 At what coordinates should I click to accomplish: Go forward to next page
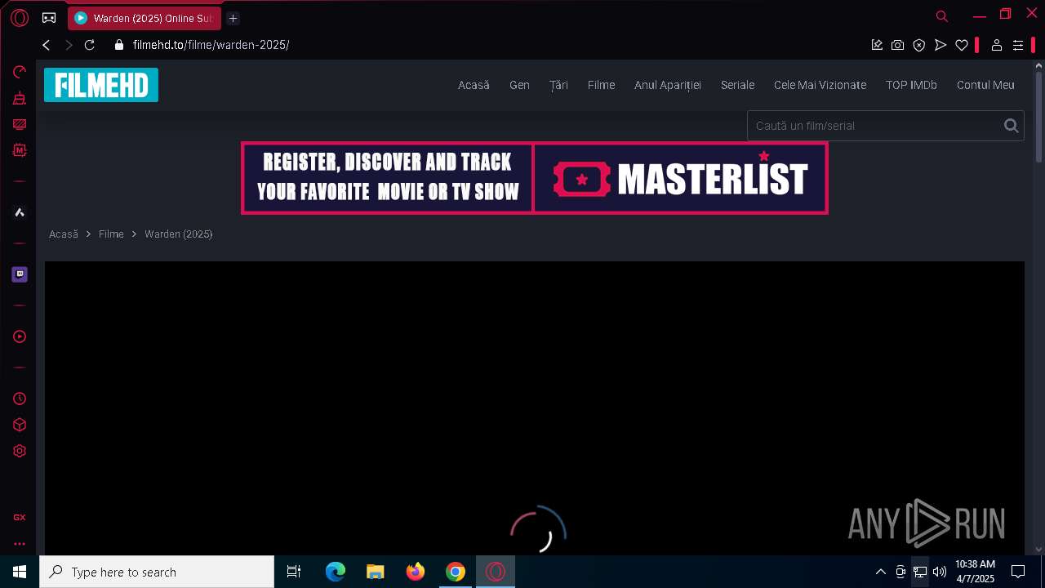tap(69, 45)
